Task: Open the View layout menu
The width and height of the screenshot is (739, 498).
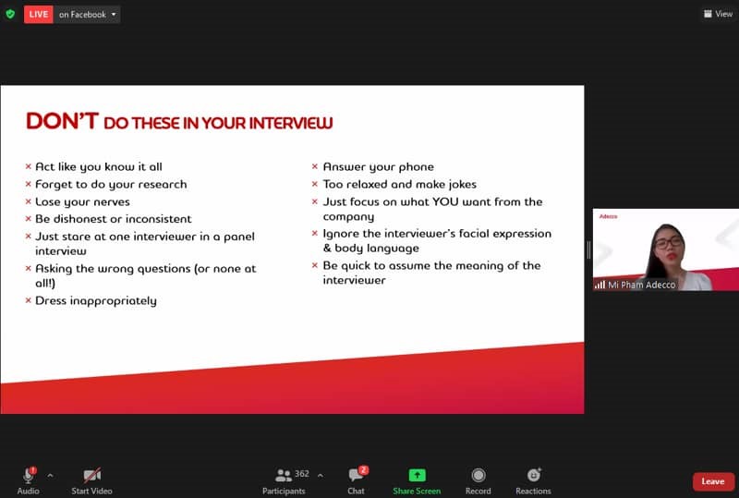Action: 717,14
